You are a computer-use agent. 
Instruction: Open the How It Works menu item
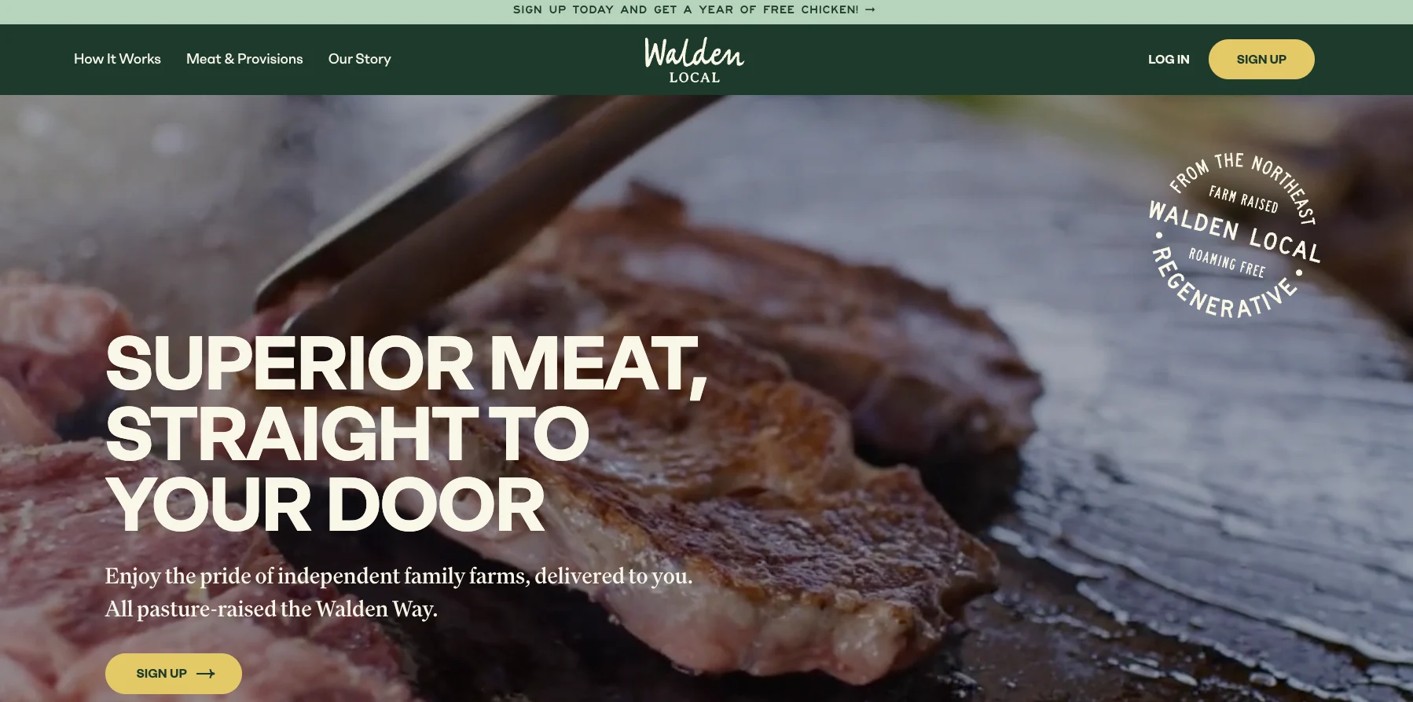click(117, 59)
